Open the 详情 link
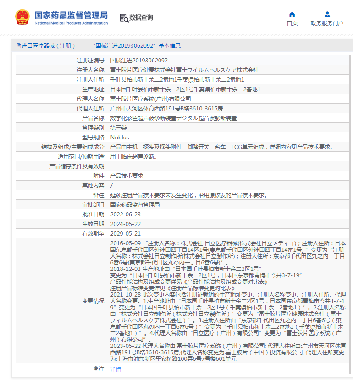Image resolution: width=353 pixels, height=380 pixels. click(116, 369)
